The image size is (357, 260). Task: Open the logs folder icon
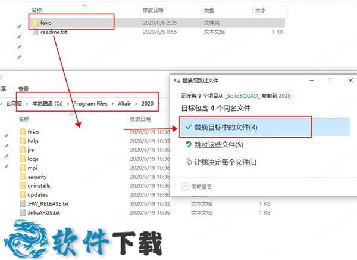coord(23,159)
